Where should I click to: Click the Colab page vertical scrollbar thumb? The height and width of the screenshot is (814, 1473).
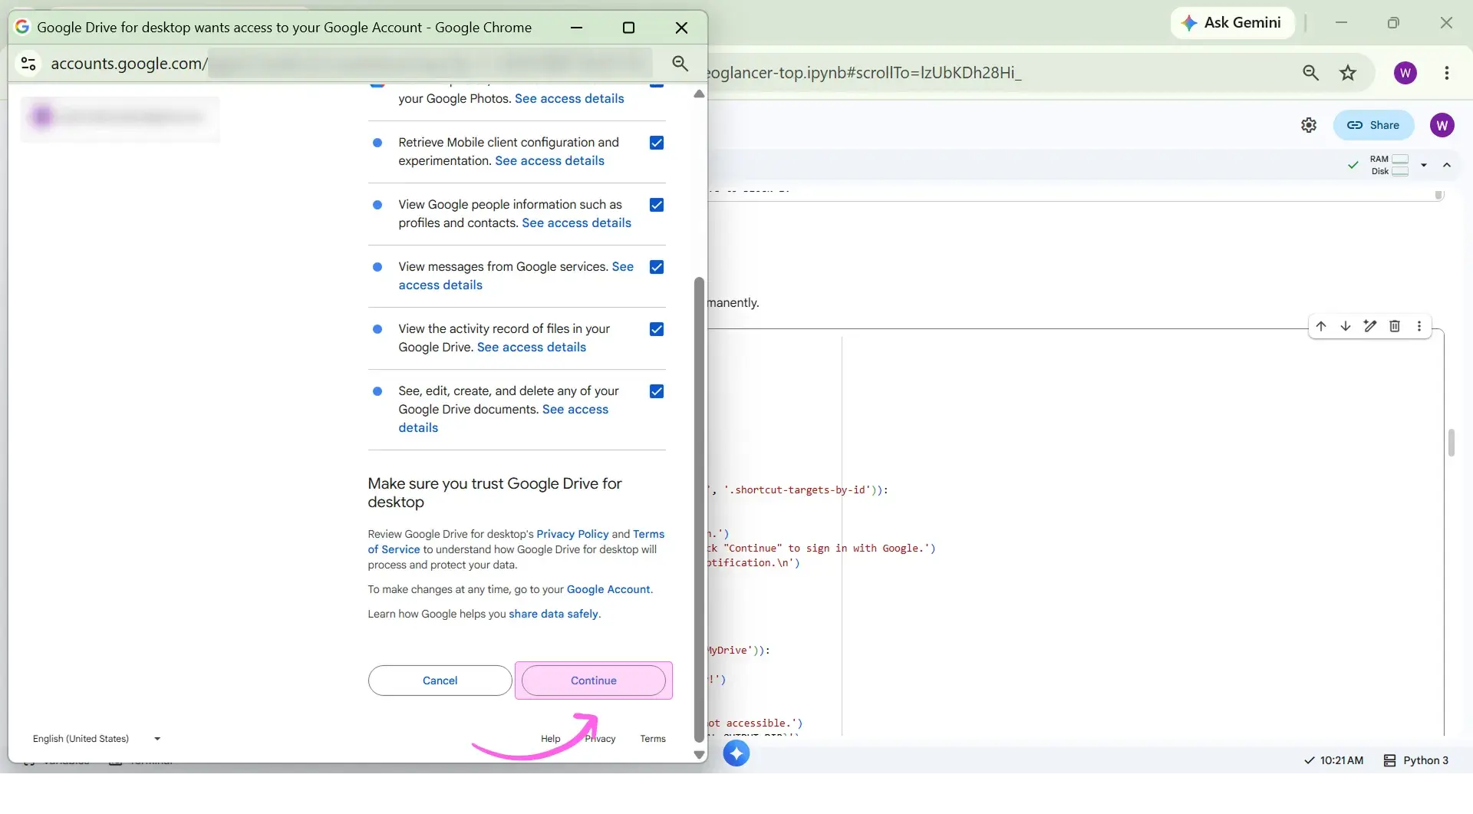pyautogui.click(x=1451, y=443)
